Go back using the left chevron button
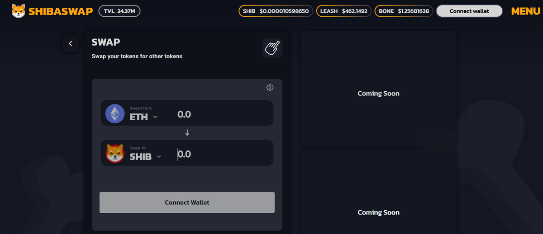Viewport: 543px width, 234px height. [x=71, y=43]
